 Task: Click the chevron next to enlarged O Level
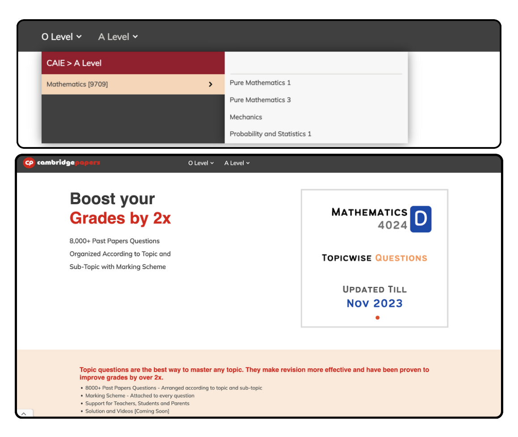pos(79,37)
